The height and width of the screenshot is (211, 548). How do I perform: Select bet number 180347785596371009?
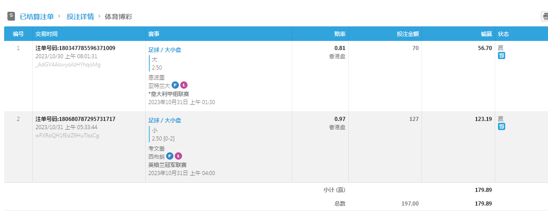point(75,48)
